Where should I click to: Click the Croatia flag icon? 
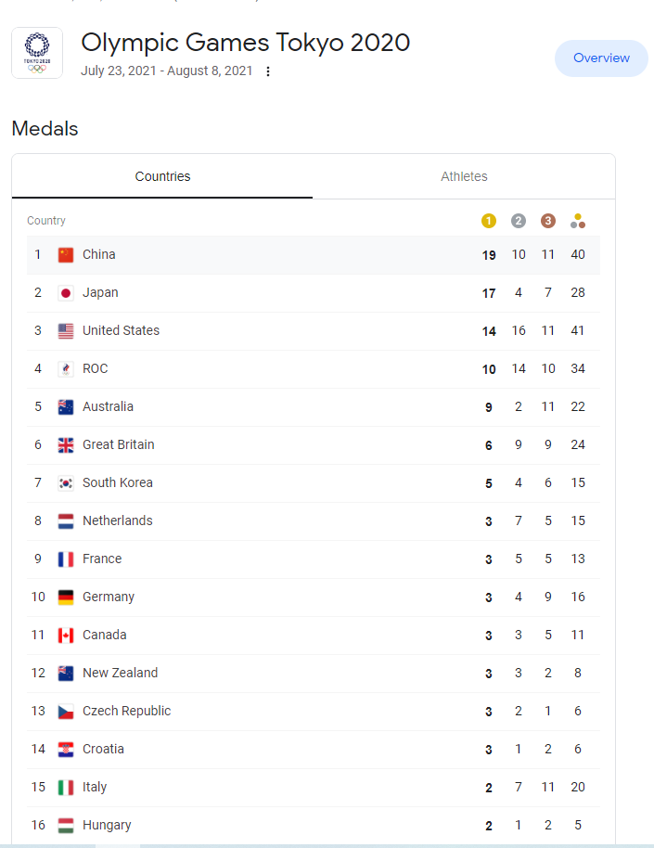point(66,750)
